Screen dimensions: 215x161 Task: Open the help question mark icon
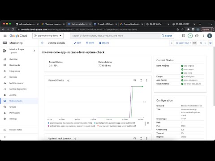[x=197, y=36]
